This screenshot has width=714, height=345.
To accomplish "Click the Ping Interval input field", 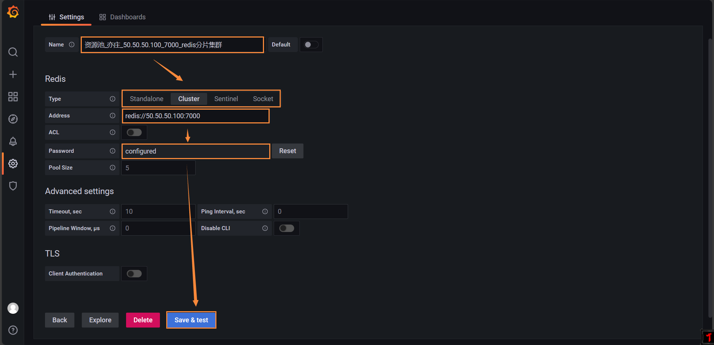I will pyautogui.click(x=311, y=212).
